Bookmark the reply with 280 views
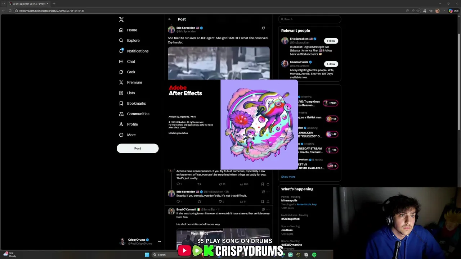461x259 pixels. point(263,184)
